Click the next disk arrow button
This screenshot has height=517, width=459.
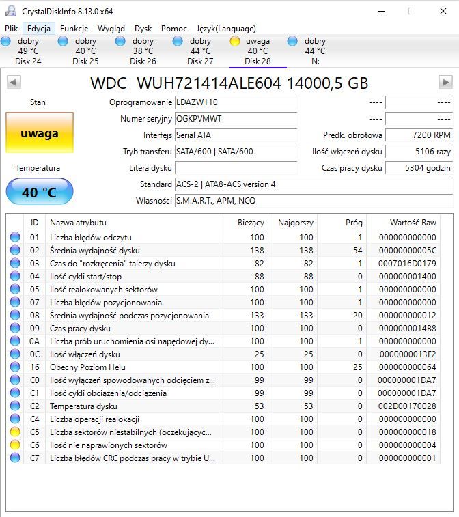coord(445,83)
